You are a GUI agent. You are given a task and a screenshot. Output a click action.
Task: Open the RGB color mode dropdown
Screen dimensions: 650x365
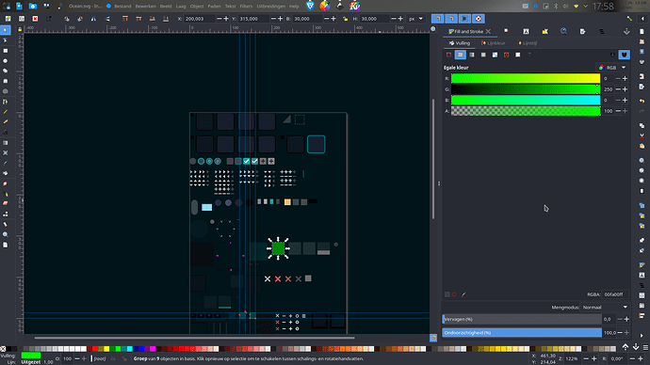coord(612,68)
